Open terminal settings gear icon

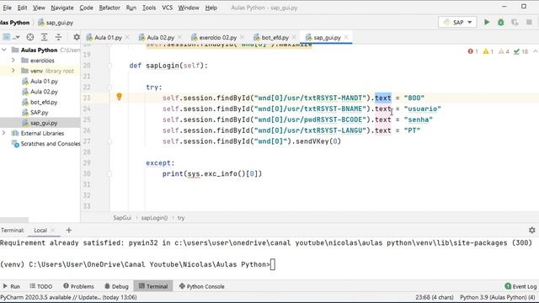pyautogui.click(x=531, y=230)
